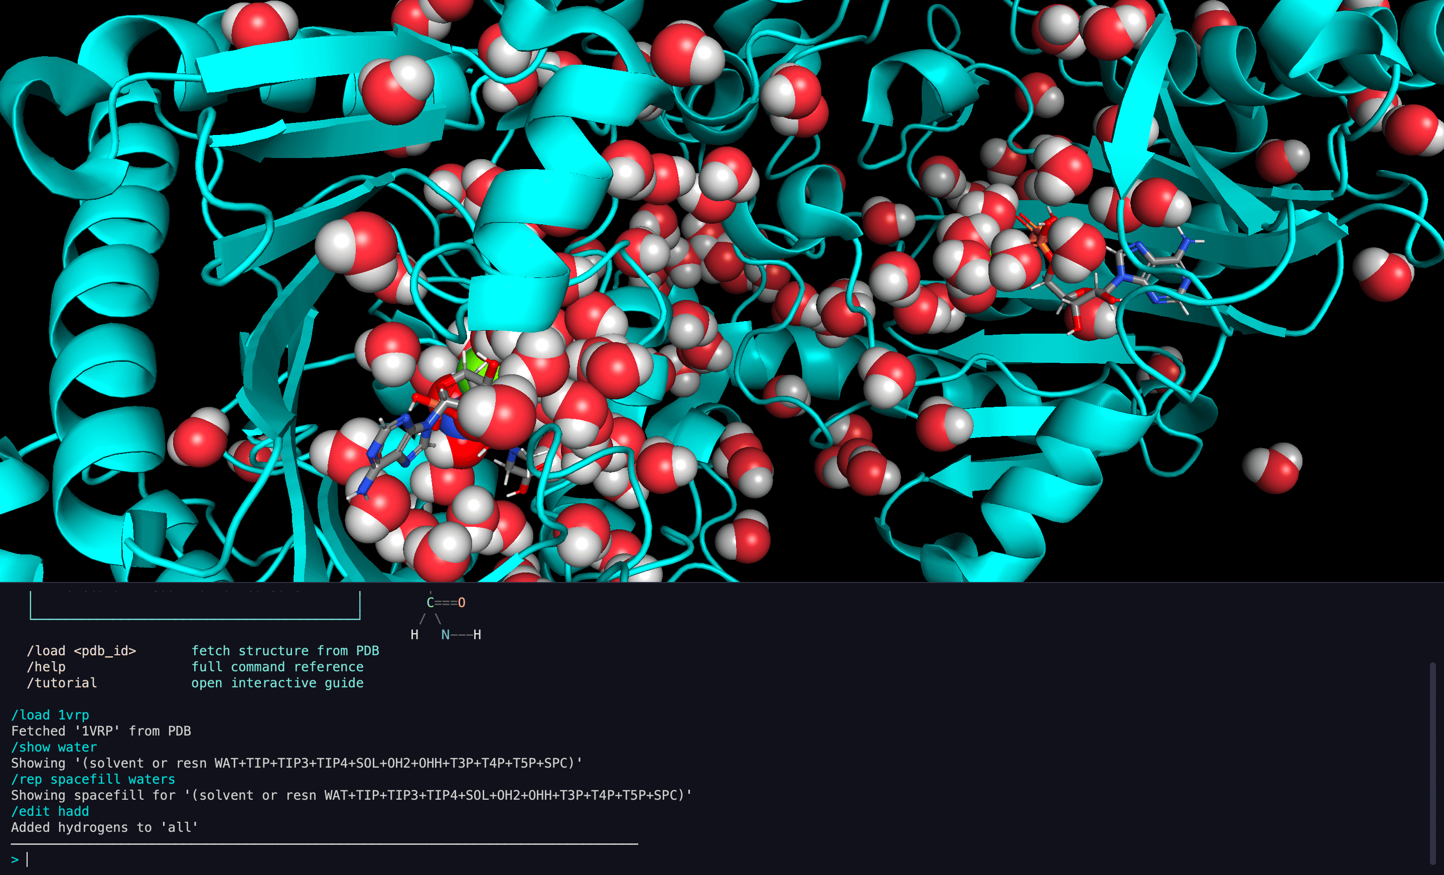Click the /load <pdb_id> command hint
Viewport: 1444px width, 875px height.
point(81,651)
